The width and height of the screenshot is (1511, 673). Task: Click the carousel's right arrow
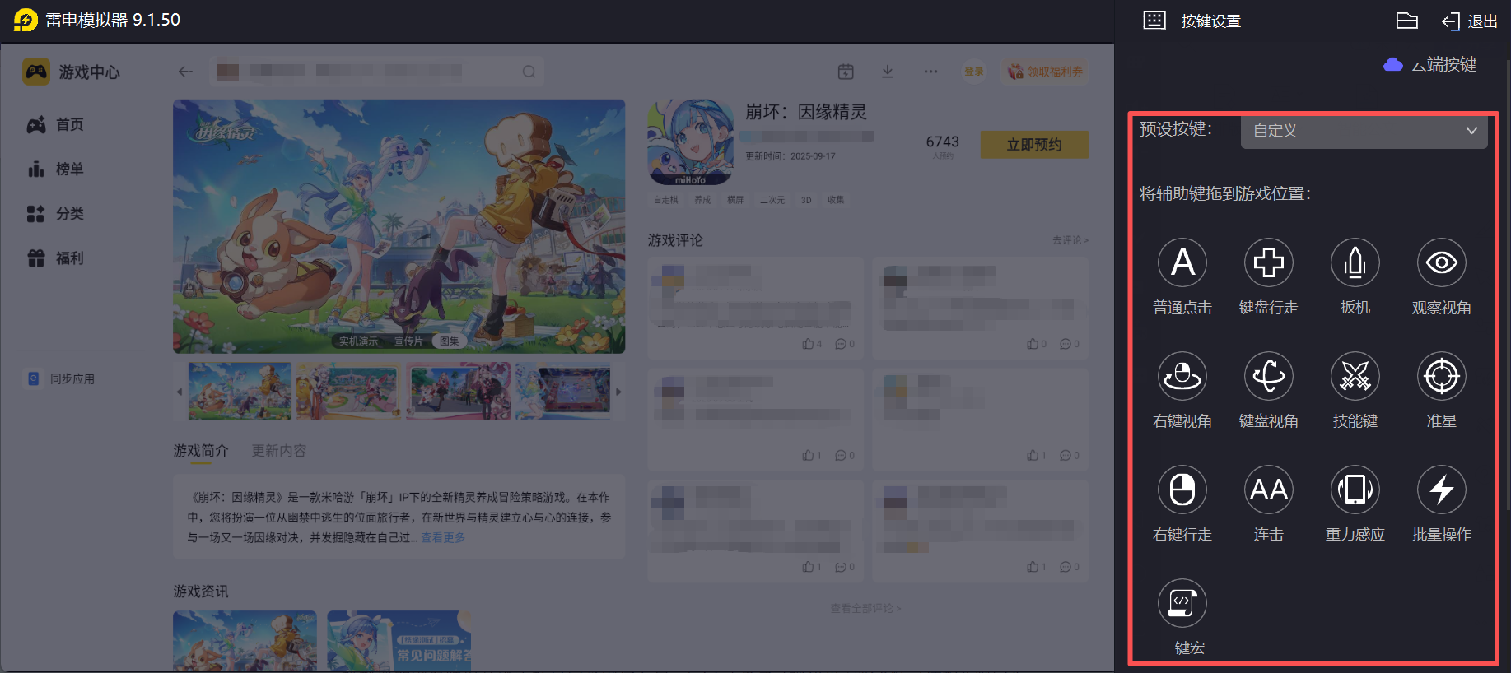[x=618, y=392]
